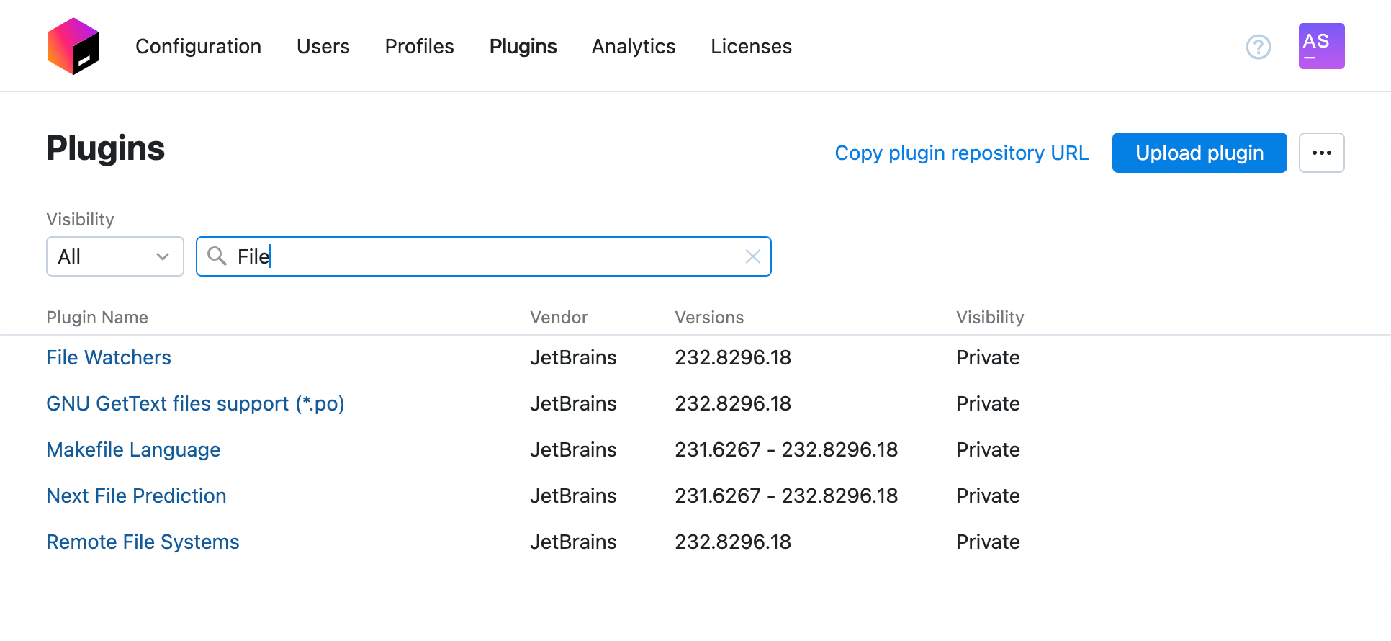The height and width of the screenshot is (641, 1391).
Task: Click Private in the Makefile Language row
Action: 988,450
